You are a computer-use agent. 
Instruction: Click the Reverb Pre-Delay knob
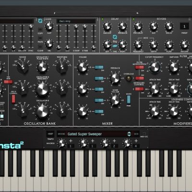[x=138, y=26]
